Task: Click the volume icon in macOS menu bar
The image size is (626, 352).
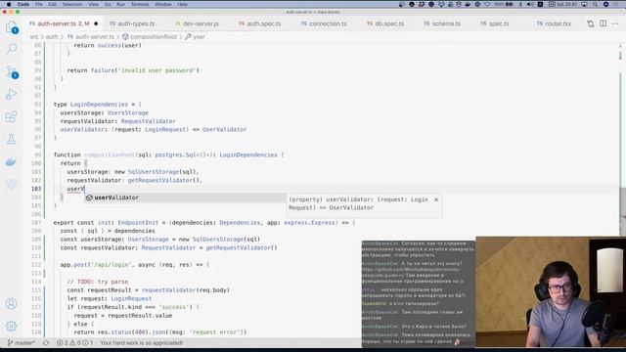Action: pyautogui.click(x=530, y=4)
